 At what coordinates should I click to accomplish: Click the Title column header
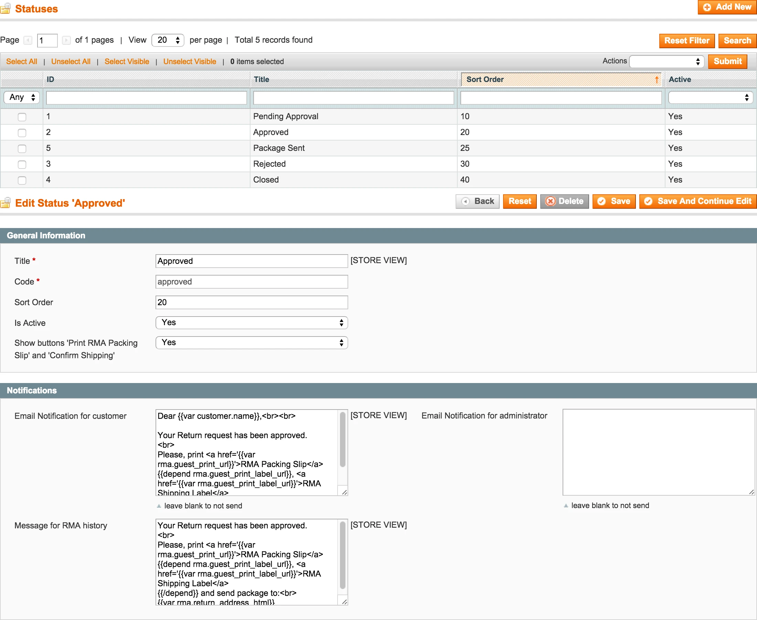coord(262,79)
